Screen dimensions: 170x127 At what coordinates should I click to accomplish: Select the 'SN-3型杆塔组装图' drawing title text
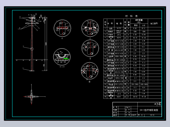point(149,110)
